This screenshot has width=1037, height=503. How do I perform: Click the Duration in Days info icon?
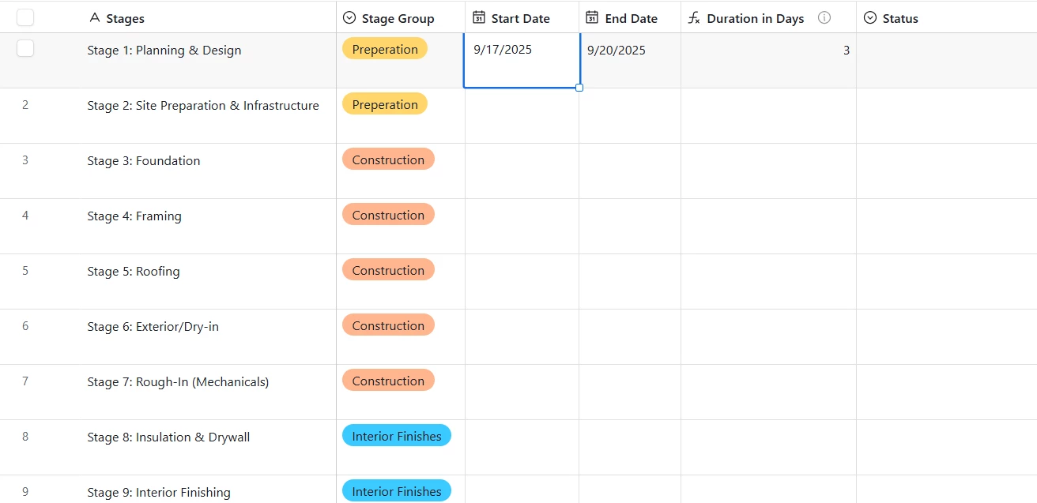pyautogui.click(x=824, y=18)
